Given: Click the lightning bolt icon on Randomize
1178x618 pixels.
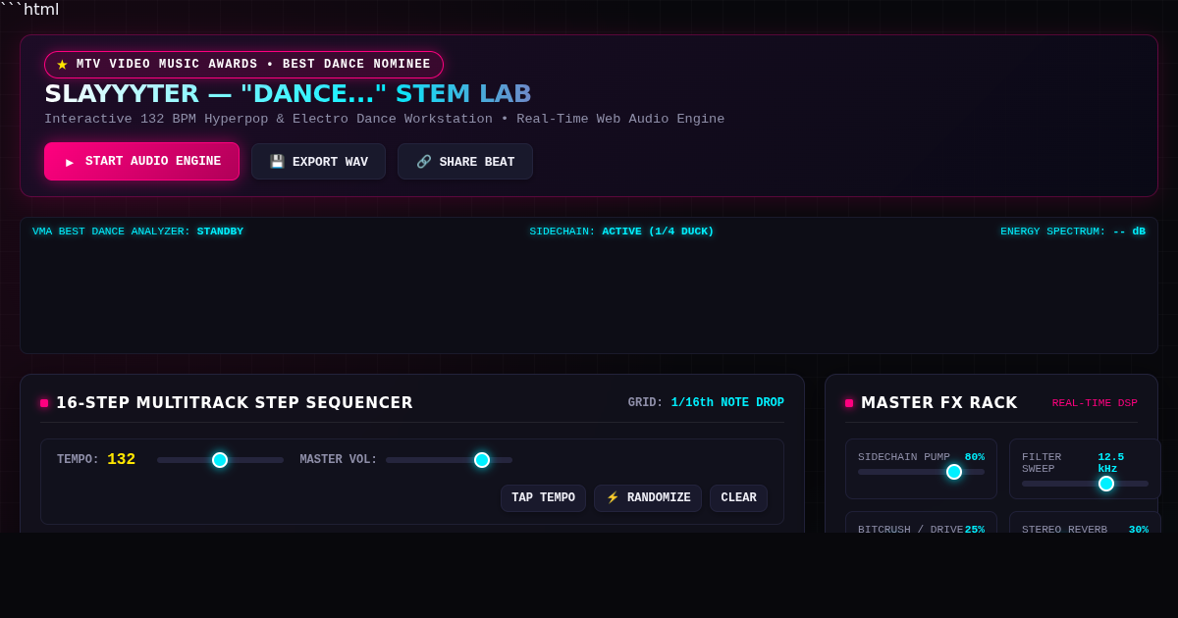Looking at the screenshot, I should [613, 498].
